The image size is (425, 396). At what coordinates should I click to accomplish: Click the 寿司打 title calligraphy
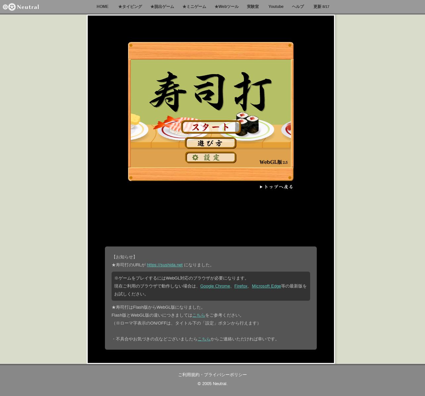click(211, 92)
